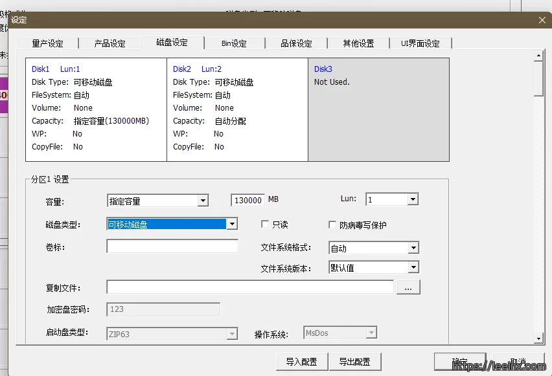The width and height of the screenshot is (552, 376).
Task: Go to the 品保设定 tab
Action: (x=296, y=43)
